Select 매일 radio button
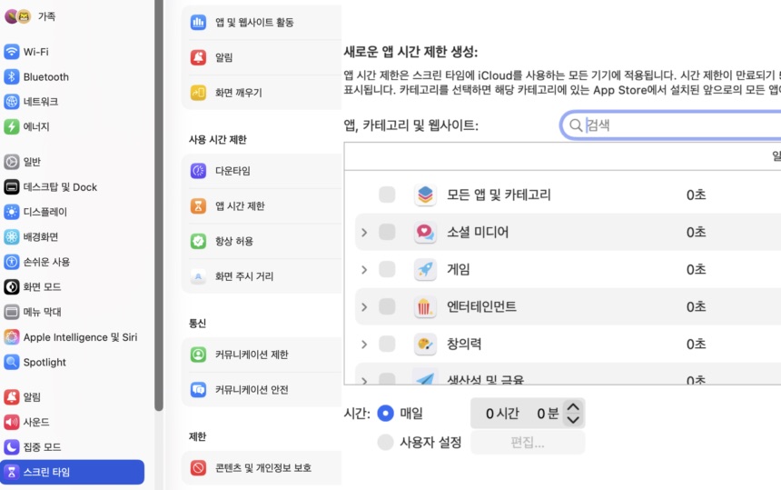 pyautogui.click(x=386, y=414)
